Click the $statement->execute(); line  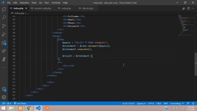(77, 49)
